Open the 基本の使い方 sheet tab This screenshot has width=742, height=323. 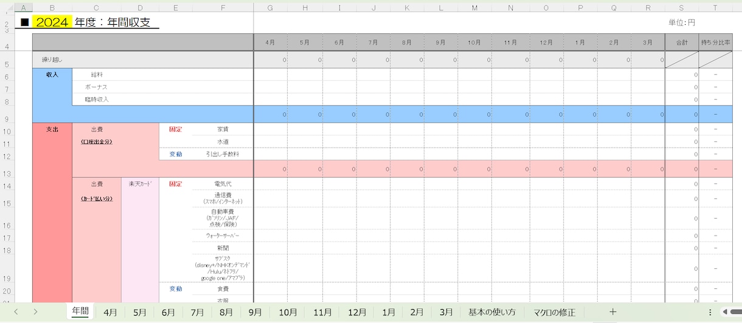[x=492, y=312]
